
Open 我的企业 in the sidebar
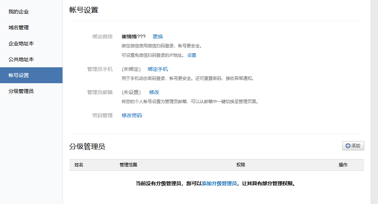pos(19,12)
